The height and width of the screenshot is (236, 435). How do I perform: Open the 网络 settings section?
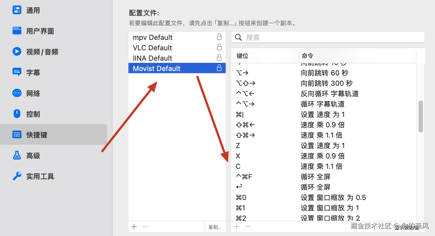(x=54, y=93)
